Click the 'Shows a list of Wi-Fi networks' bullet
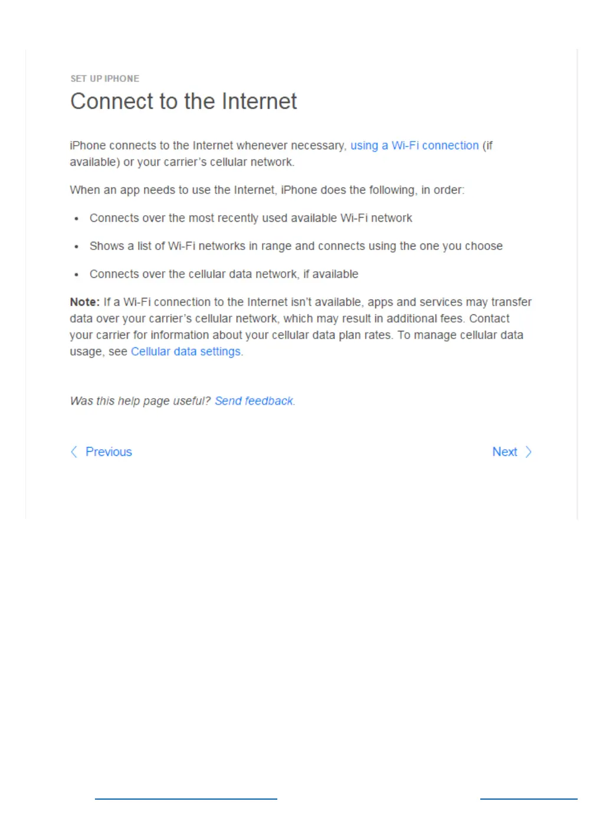Image resolution: width=603 pixels, height=815 pixels. [296, 246]
